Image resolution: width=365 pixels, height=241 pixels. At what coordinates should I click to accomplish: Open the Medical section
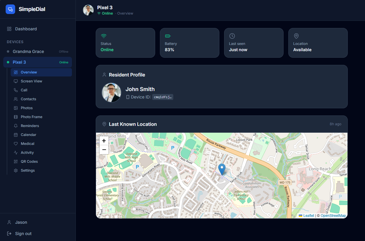(41, 144)
